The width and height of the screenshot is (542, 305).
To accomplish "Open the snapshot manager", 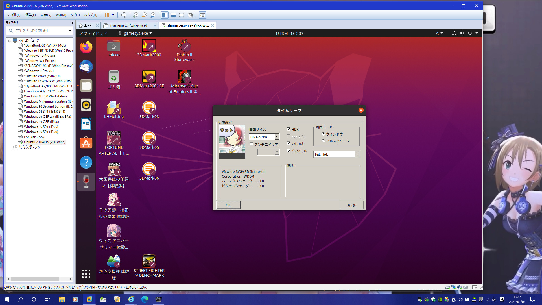I will tap(153, 15).
